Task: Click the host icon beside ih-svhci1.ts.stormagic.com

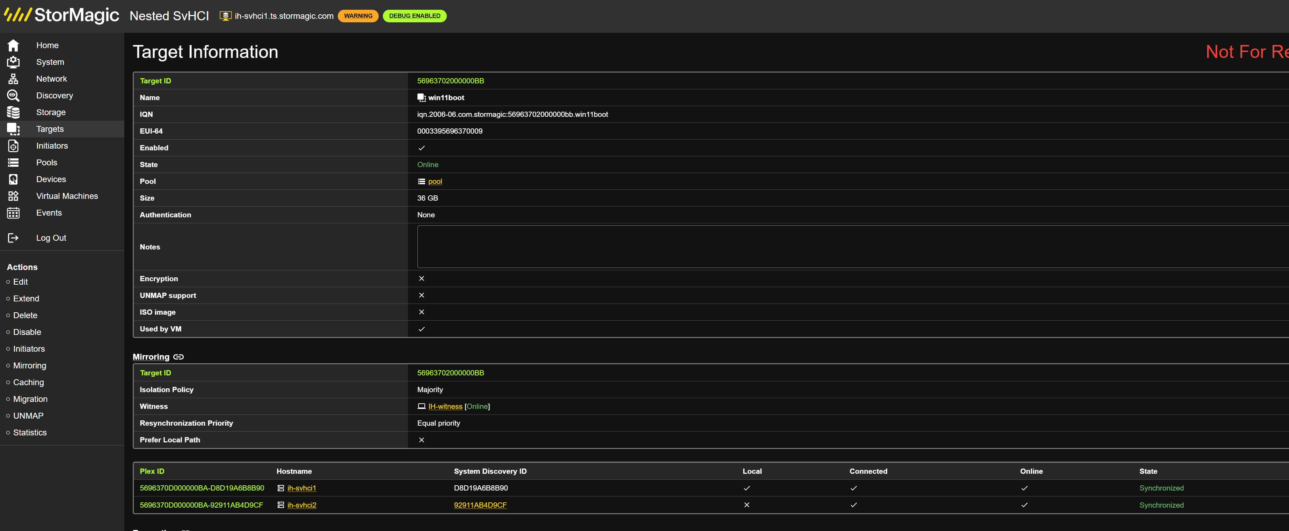Action: [226, 16]
